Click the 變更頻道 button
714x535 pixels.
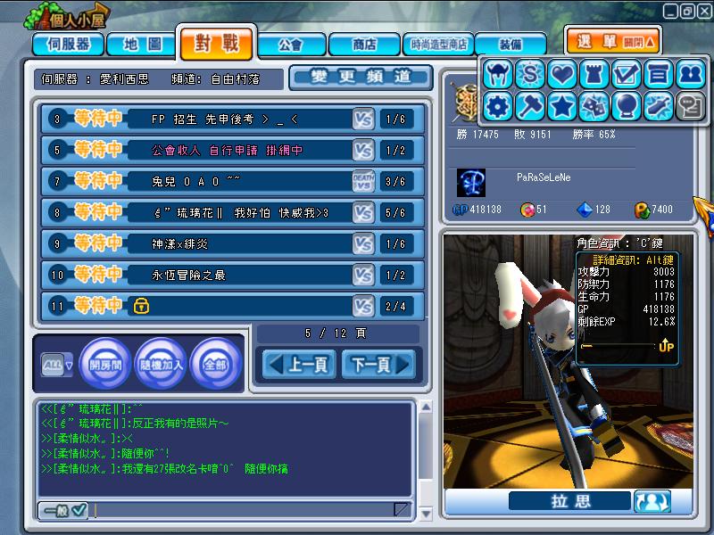[361, 77]
